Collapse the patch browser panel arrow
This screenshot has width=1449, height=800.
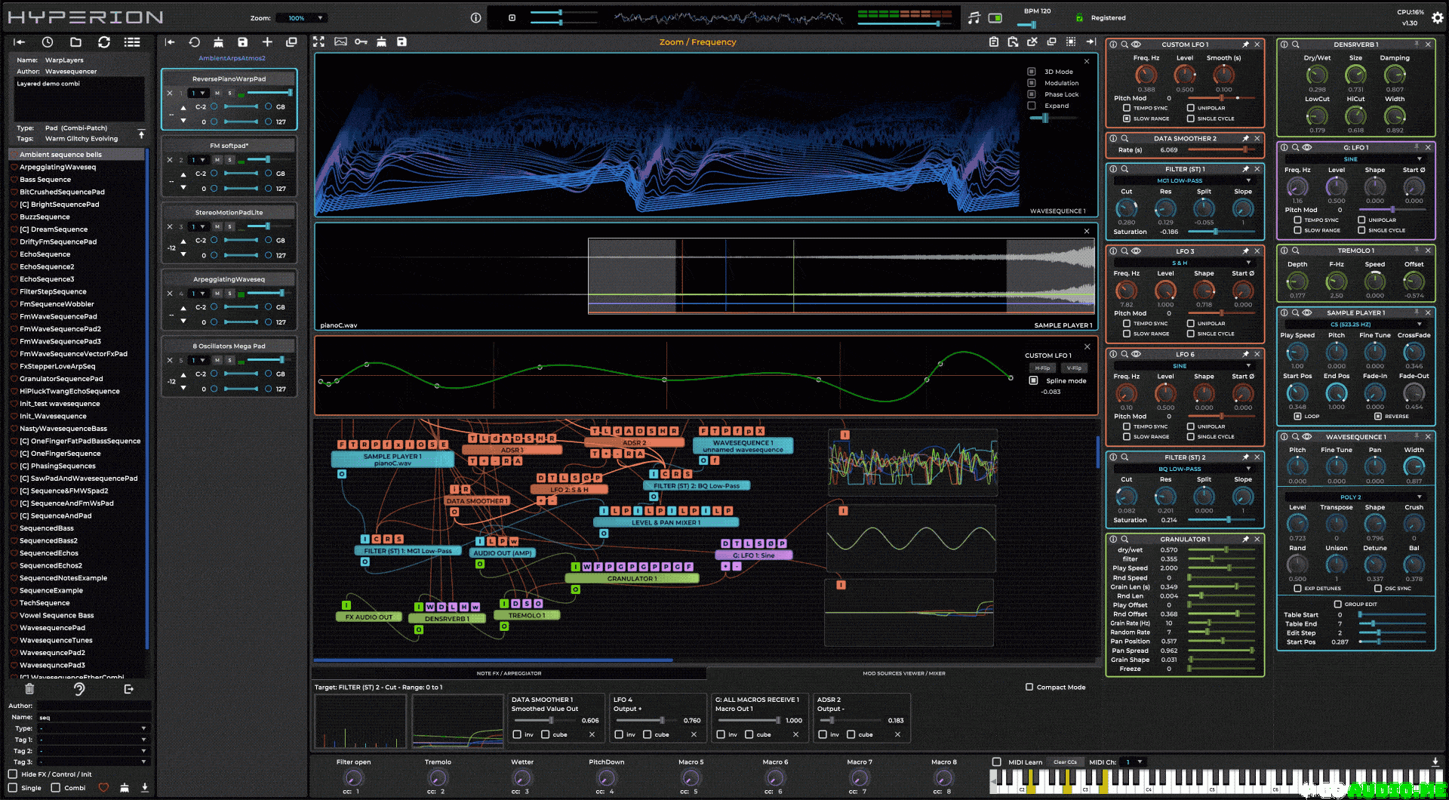[20, 42]
